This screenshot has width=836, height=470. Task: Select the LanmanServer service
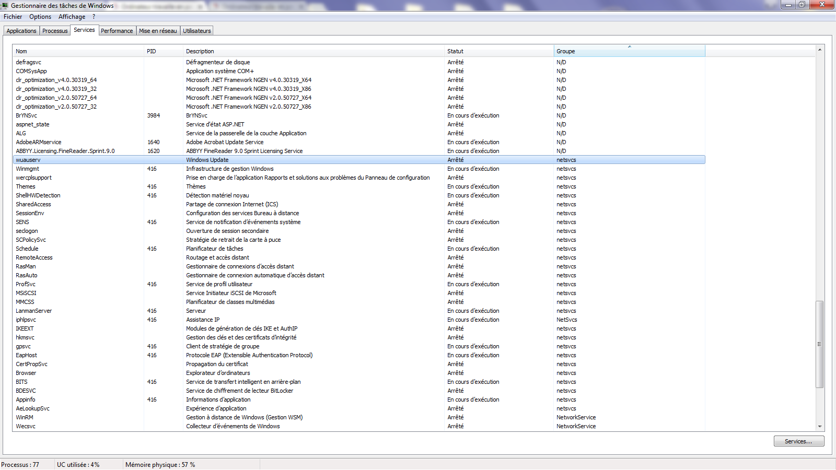[x=359, y=311]
